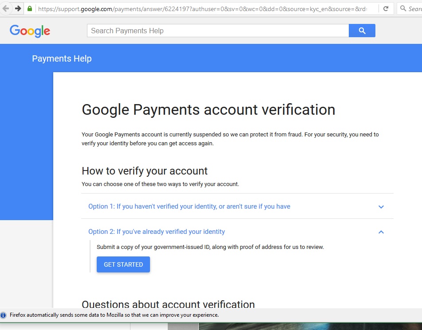
Task: Click the info icon in the notification bar
Action: [4, 315]
